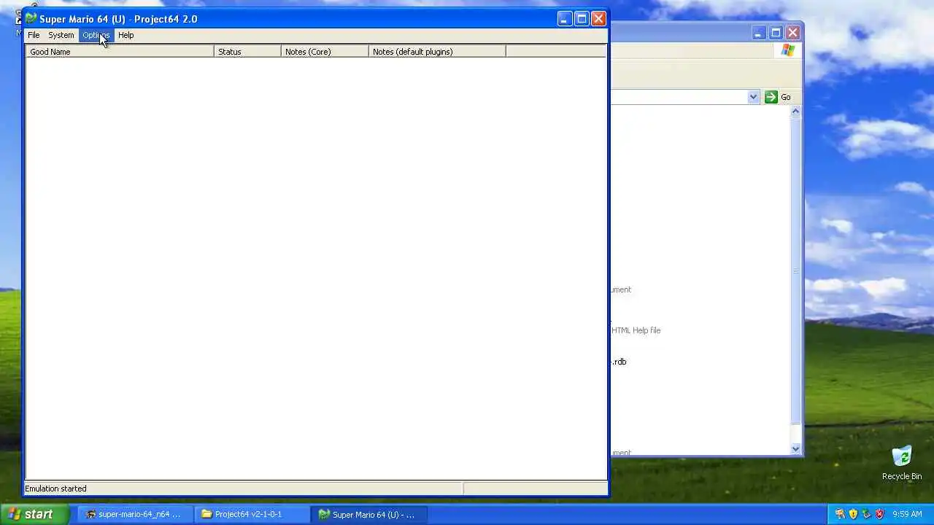Open the Recycle Bin desktop icon
Viewport: 934px width, 525px height.
902,463
